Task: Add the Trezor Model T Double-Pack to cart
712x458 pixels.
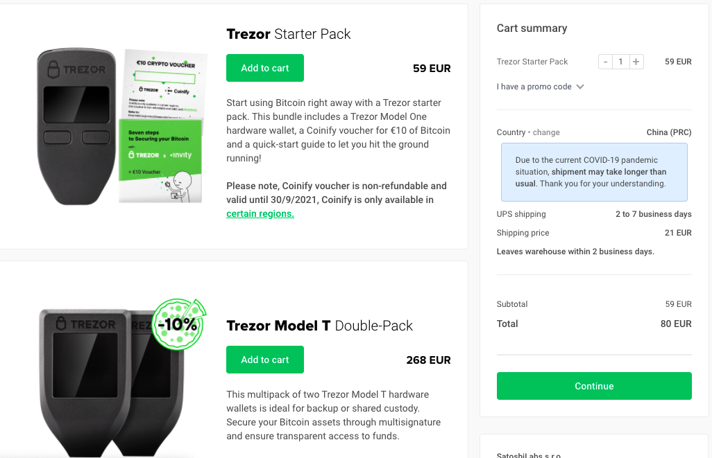Action: click(264, 360)
